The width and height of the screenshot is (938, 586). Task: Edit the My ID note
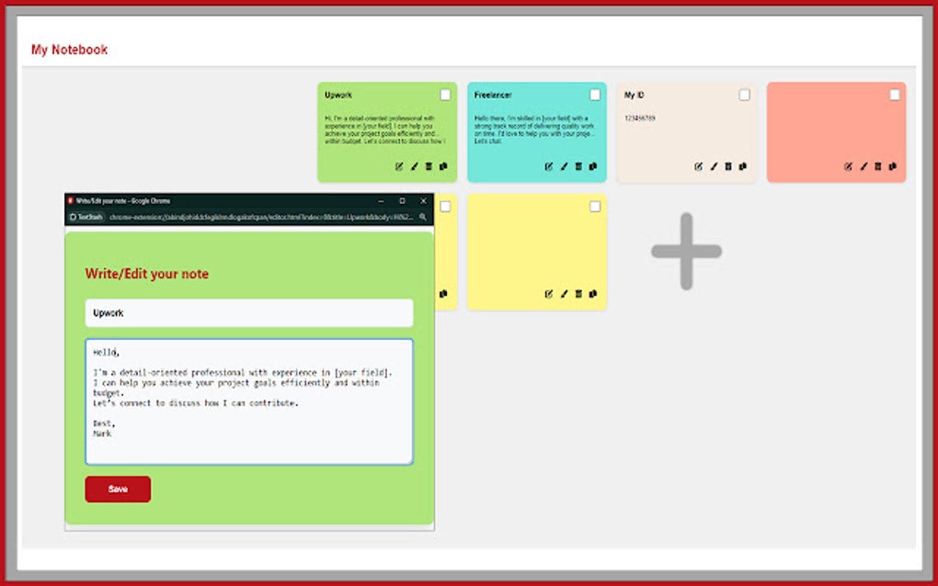coord(698,166)
